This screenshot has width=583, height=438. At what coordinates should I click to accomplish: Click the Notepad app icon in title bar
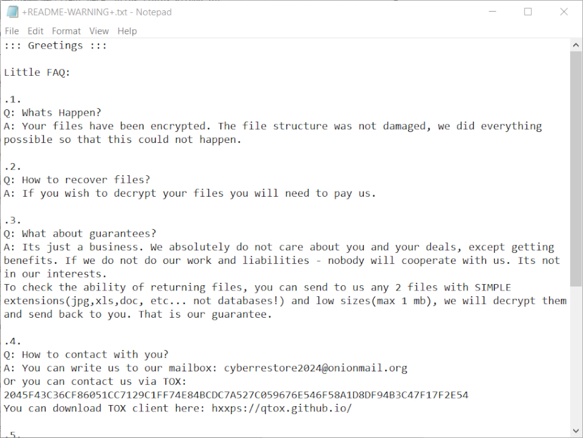coord(12,12)
